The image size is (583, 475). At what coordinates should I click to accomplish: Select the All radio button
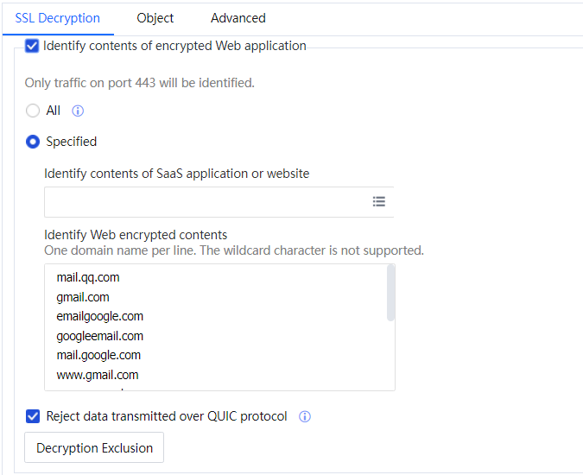(x=33, y=111)
